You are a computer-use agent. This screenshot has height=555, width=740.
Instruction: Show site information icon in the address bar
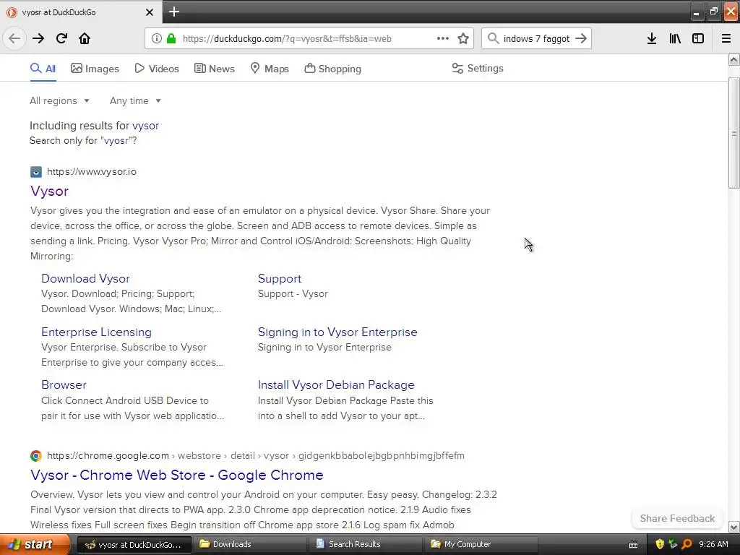(x=157, y=38)
